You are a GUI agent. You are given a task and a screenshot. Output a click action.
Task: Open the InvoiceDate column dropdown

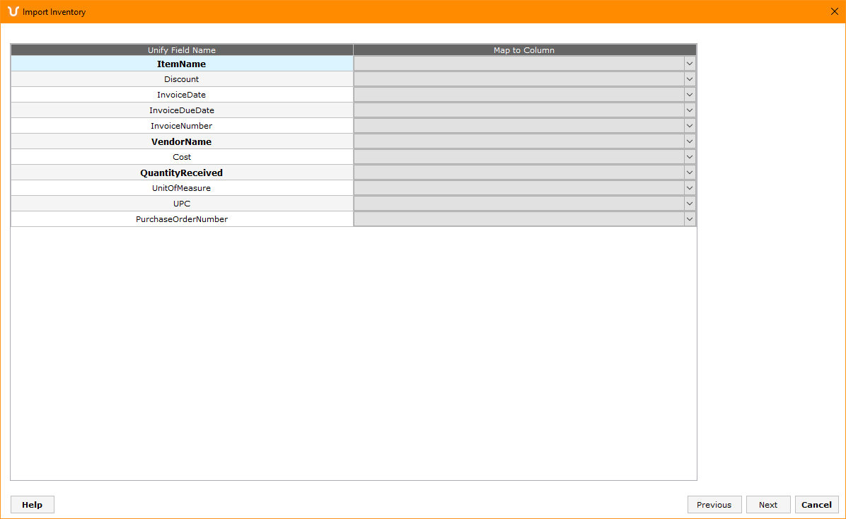(x=690, y=95)
